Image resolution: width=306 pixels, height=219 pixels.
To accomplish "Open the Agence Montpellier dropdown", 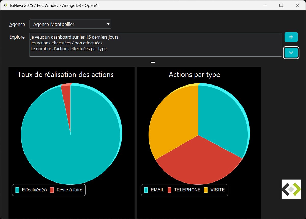I will coord(70,24).
